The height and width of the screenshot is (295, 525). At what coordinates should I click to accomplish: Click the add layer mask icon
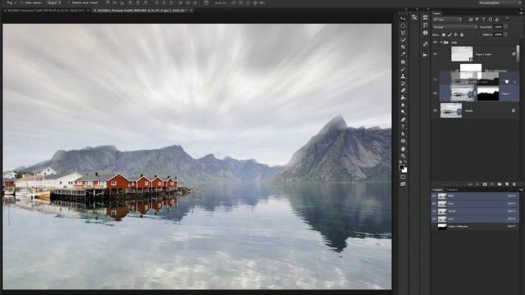click(485, 184)
